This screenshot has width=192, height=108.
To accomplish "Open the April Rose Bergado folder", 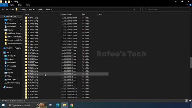I will tap(15, 33).
